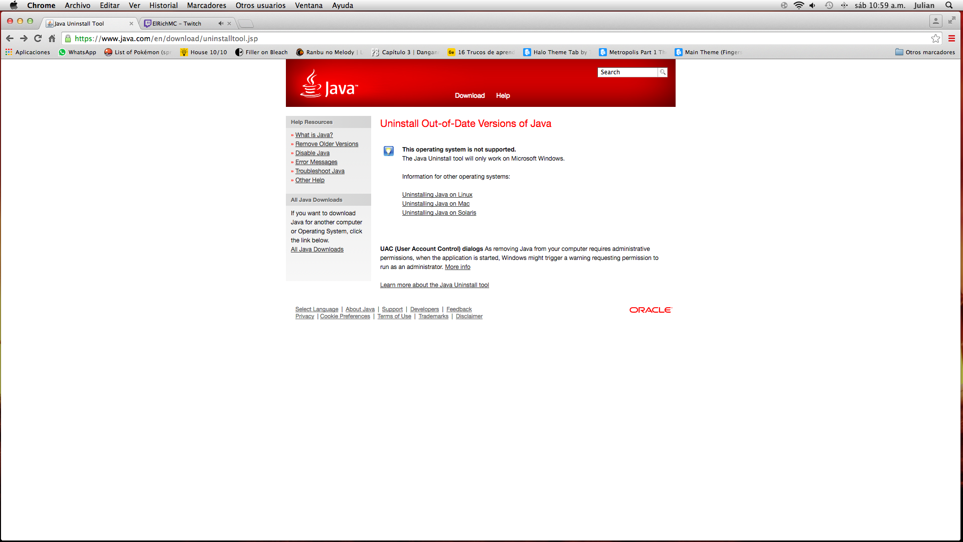Open the Download header link
This screenshot has height=542, width=963.
click(469, 96)
